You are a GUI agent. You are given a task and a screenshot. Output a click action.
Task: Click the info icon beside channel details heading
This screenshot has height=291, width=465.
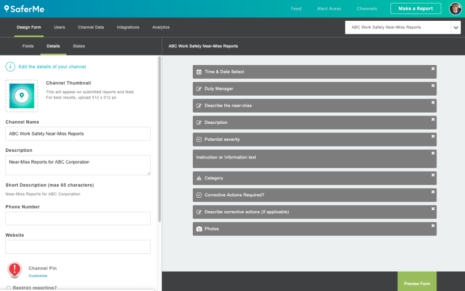(10, 66)
